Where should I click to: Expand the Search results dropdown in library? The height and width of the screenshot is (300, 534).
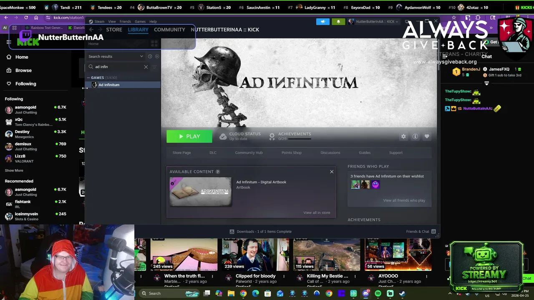pyautogui.click(x=116, y=56)
